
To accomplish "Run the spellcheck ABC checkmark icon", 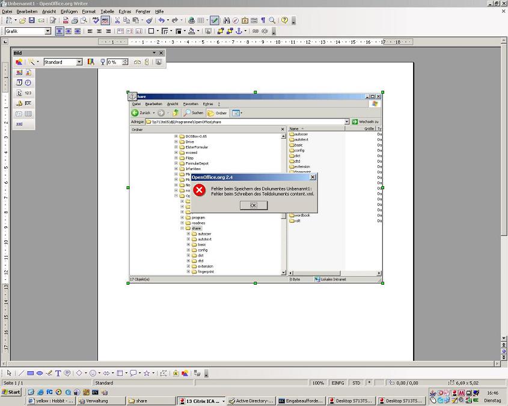I will [96, 20].
